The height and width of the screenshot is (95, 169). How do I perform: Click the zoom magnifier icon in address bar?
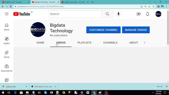[145, 6]
